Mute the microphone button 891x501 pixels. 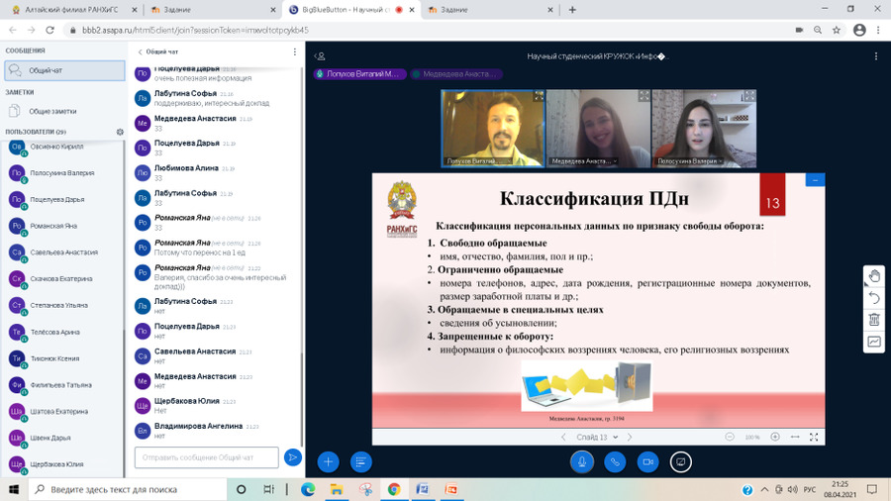tap(582, 461)
